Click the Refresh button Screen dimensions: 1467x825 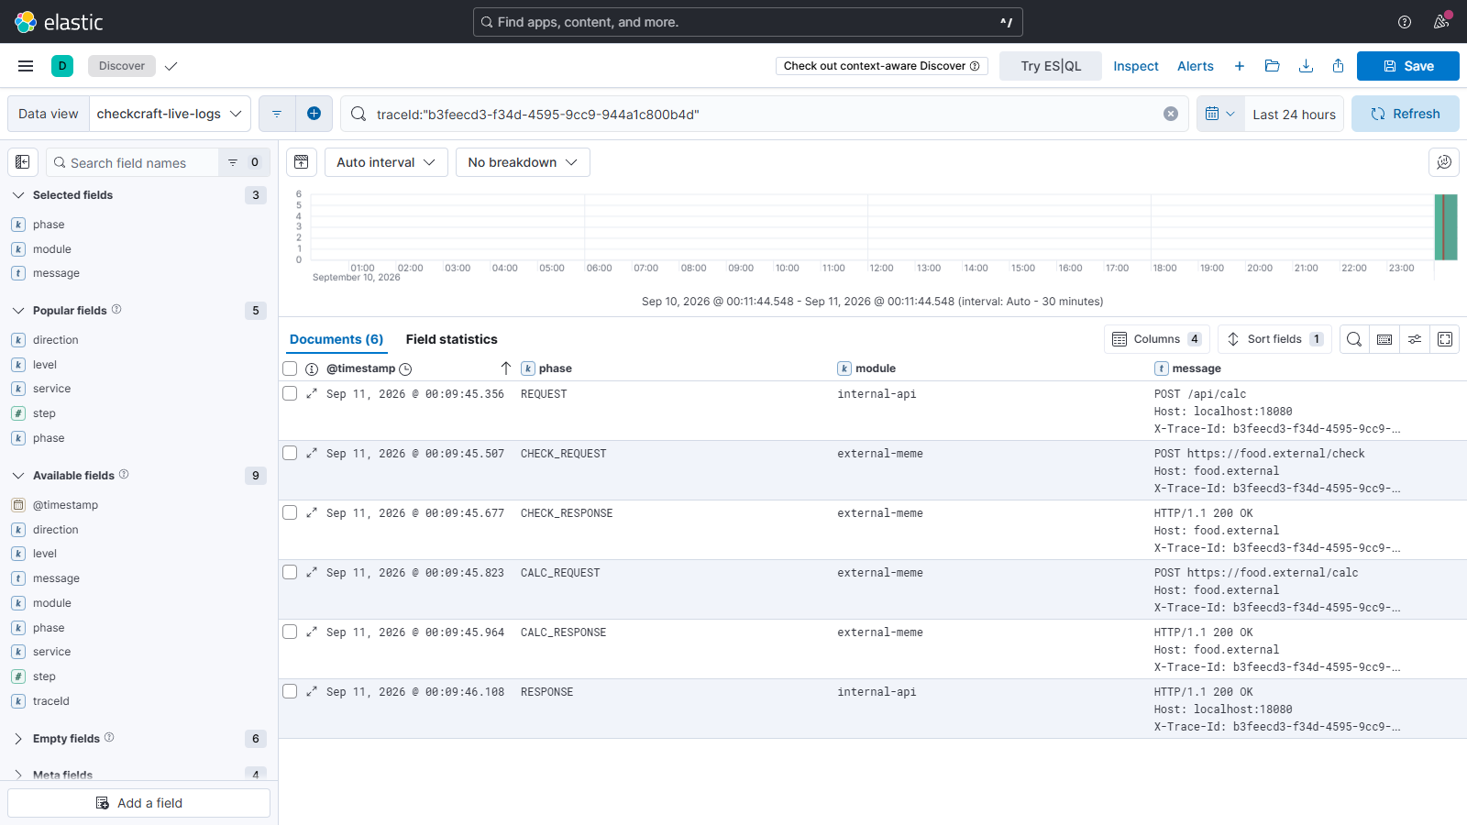point(1406,114)
